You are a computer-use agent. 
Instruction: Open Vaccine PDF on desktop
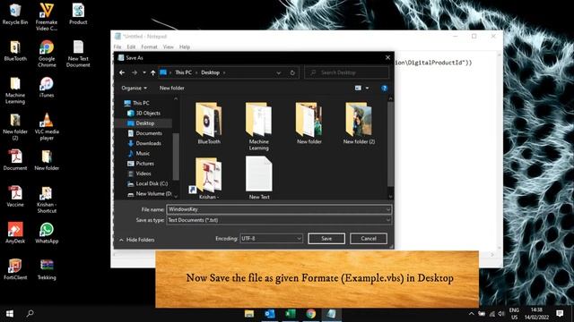click(15, 197)
